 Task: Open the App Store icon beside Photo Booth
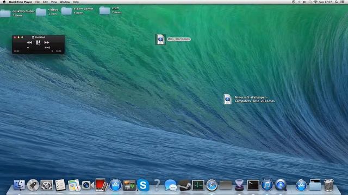click(115, 185)
